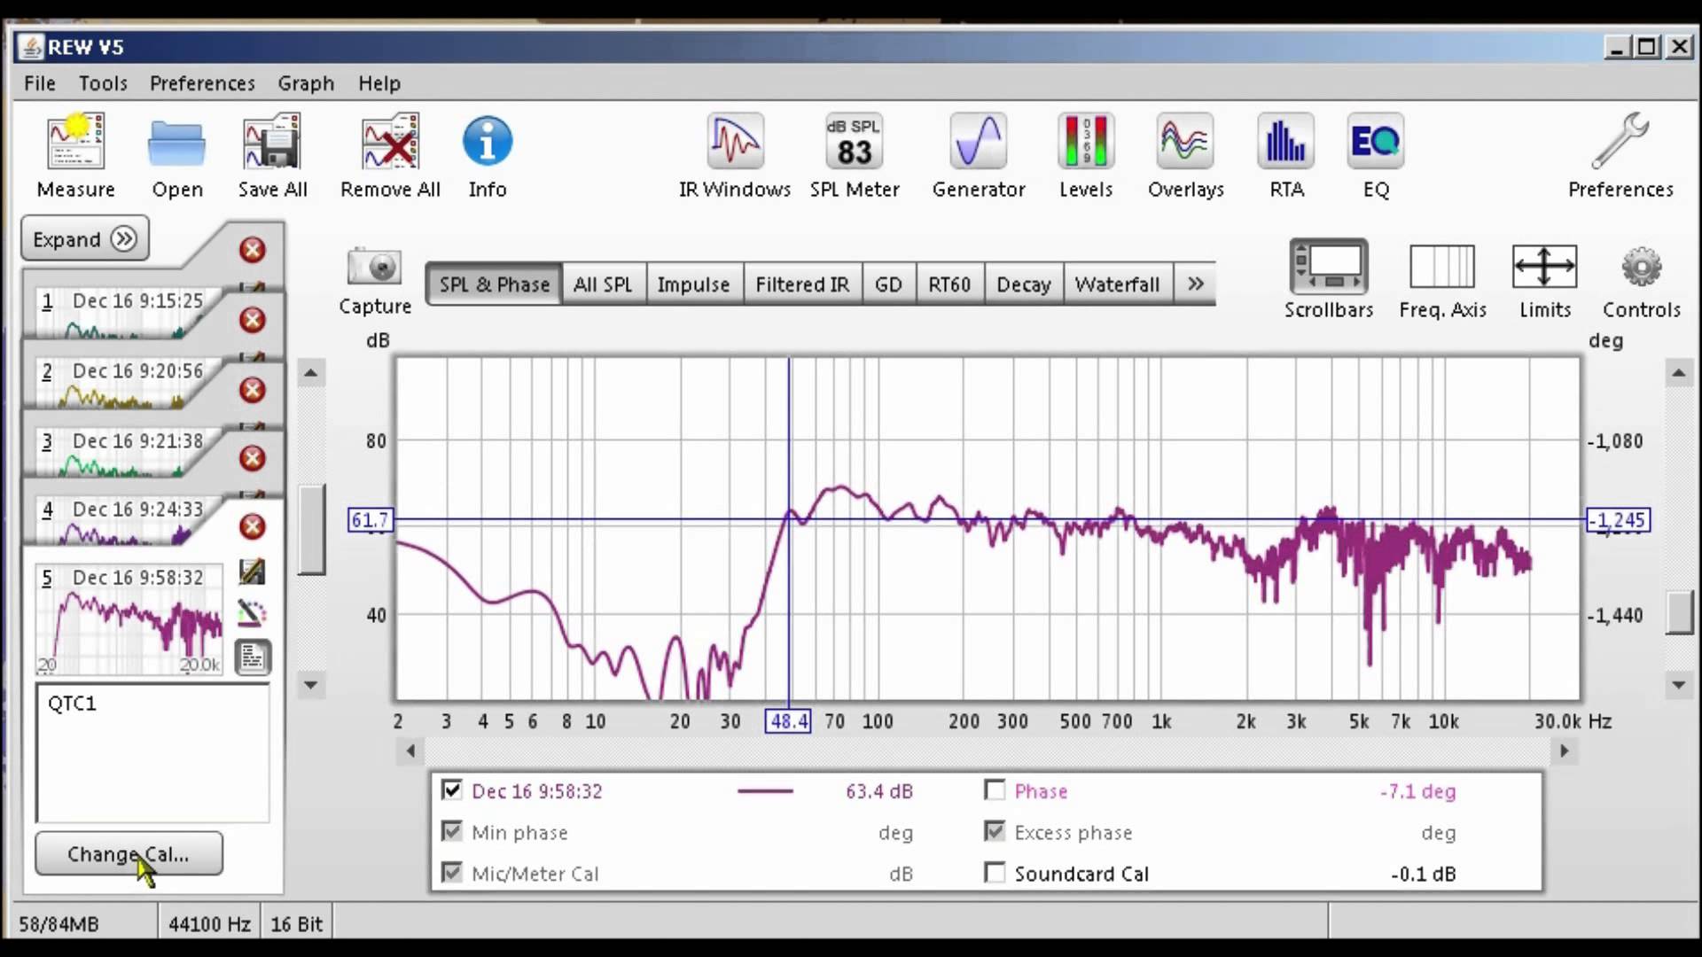Click the Change Cal... button
Screen dimensions: 1702x957
[x=129, y=853]
